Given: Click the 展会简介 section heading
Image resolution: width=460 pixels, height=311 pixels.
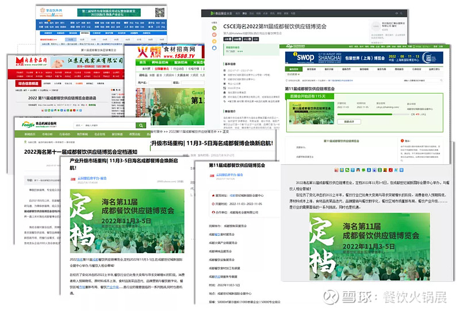Looking at the screenshot, I should pos(229,111).
